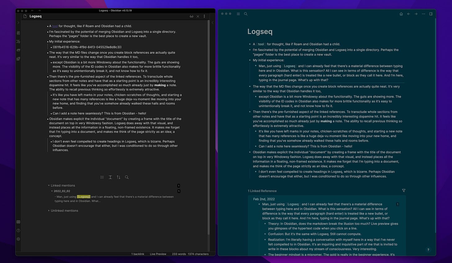Click Logseq page title heading
This screenshot has height=263, width=452.
point(260,32)
